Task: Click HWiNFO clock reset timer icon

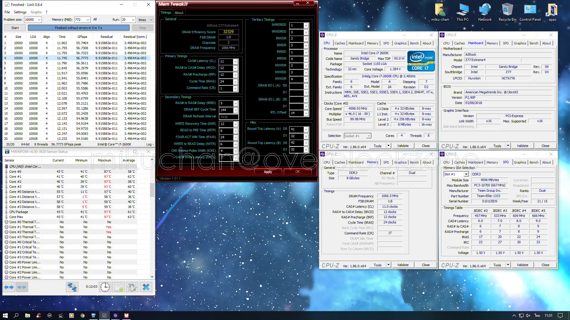Action: click(105, 287)
